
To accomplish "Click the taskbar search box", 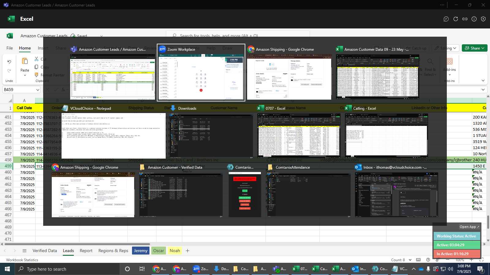I will click(67, 269).
